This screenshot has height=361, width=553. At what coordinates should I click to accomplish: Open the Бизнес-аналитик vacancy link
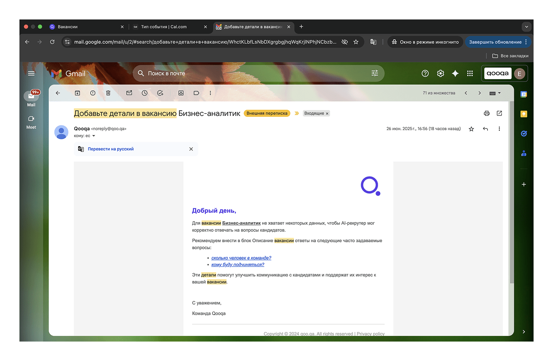242,223
